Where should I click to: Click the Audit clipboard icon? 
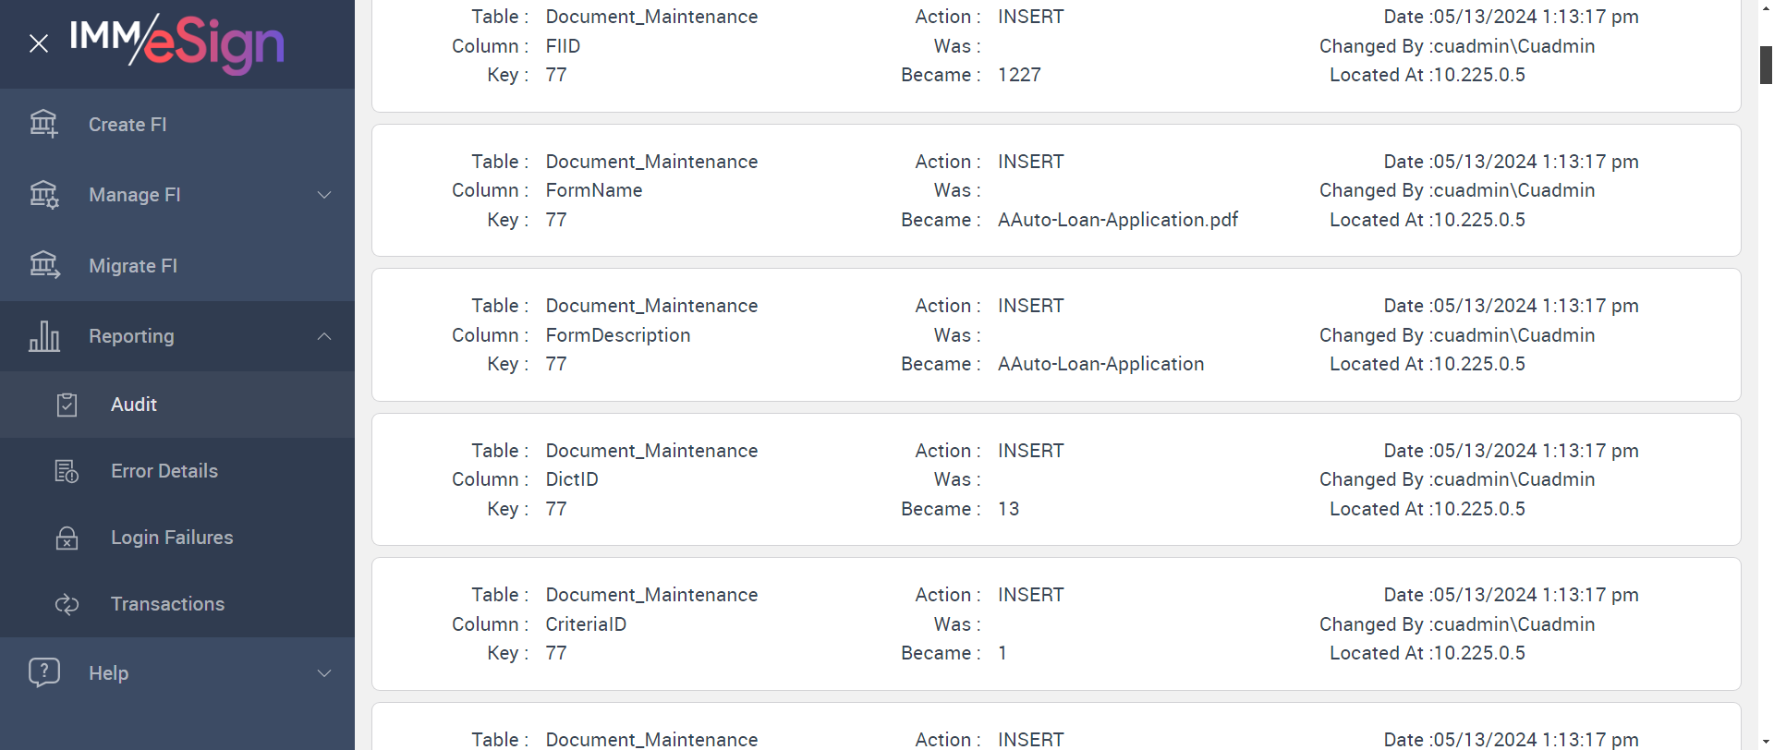[x=67, y=405]
